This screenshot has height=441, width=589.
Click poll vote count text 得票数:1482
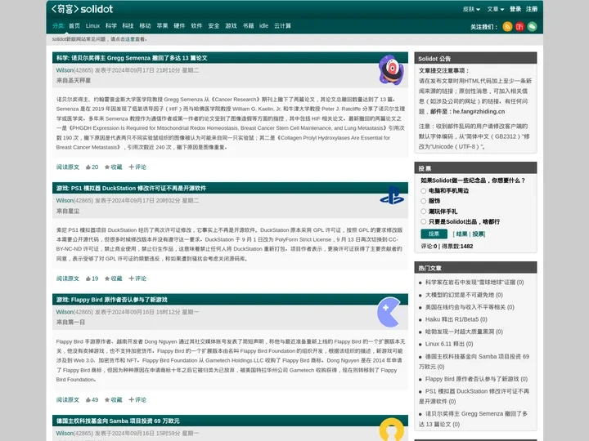[x=457, y=247]
